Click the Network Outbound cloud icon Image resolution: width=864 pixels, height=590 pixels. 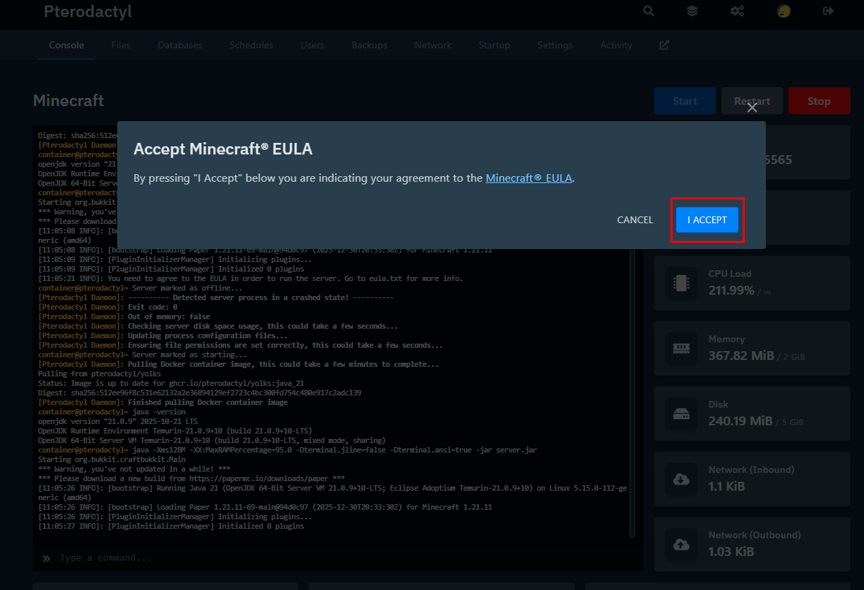click(681, 544)
